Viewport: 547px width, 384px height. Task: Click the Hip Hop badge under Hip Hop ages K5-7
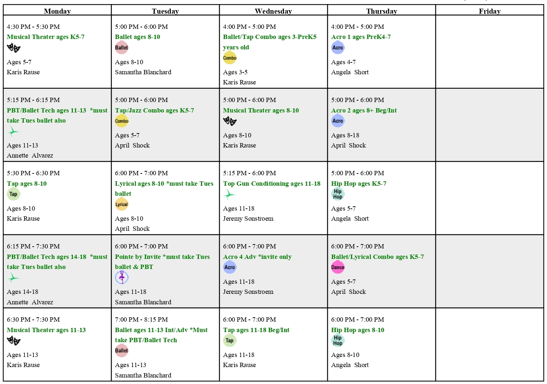click(x=338, y=194)
